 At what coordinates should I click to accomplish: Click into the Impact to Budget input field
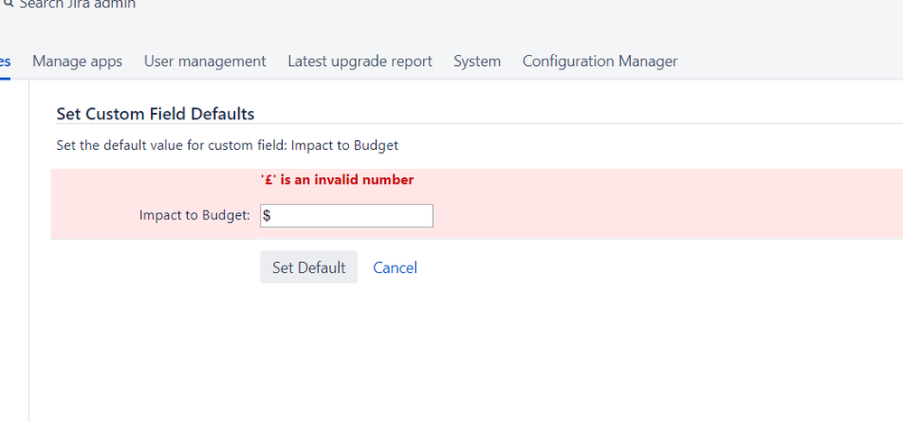click(353, 216)
